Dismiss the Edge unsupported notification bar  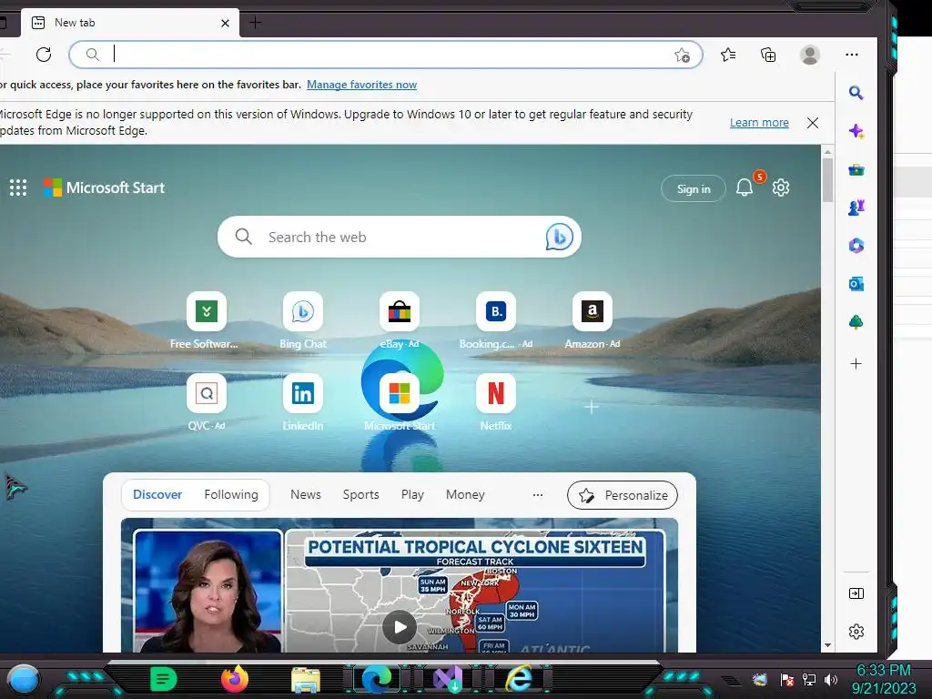[x=813, y=123]
